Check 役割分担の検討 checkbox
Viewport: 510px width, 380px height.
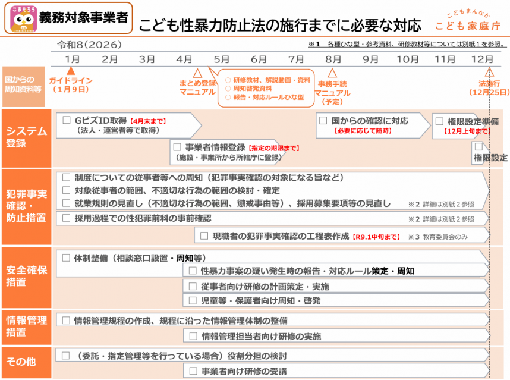[66, 356]
